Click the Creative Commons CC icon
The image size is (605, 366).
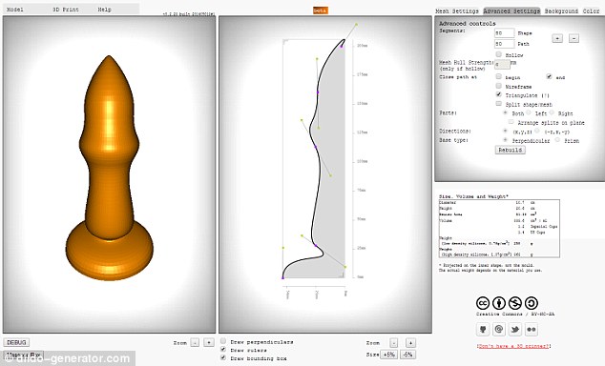(x=483, y=303)
